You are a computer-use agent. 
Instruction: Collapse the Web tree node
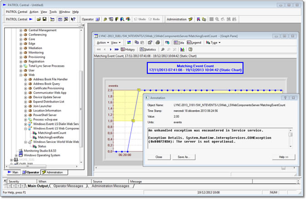click(x=20, y=75)
